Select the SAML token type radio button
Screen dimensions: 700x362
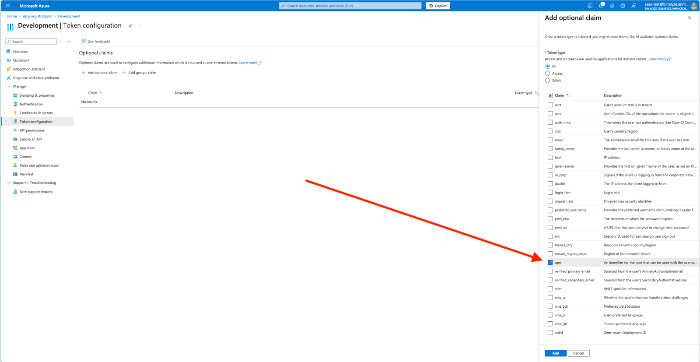(x=547, y=81)
